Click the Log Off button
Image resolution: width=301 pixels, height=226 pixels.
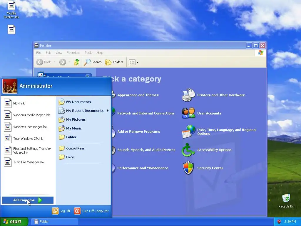click(61, 211)
